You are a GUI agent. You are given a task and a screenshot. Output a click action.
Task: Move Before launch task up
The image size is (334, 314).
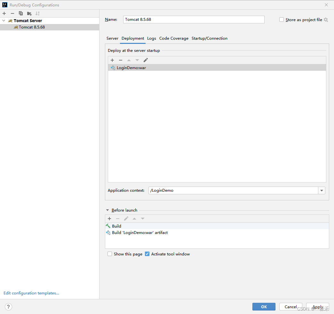(x=134, y=219)
